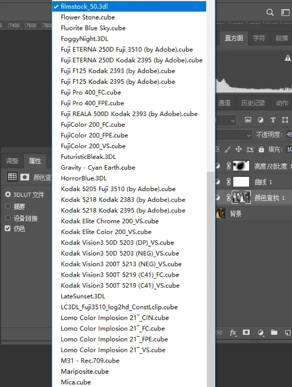Choose LateSunset.3DL from list
Viewport: 292px width, 387px height.
click(x=129, y=296)
